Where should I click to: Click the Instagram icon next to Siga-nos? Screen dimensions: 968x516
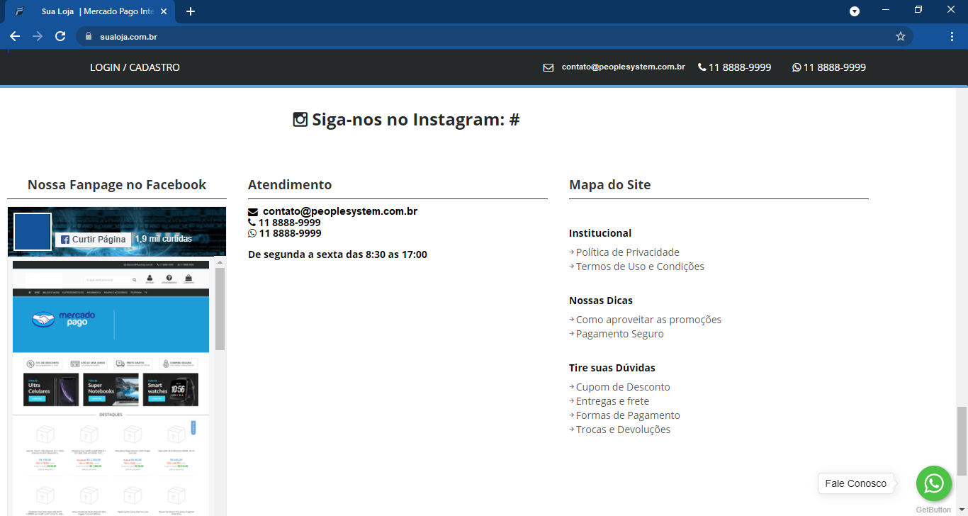point(300,118)
